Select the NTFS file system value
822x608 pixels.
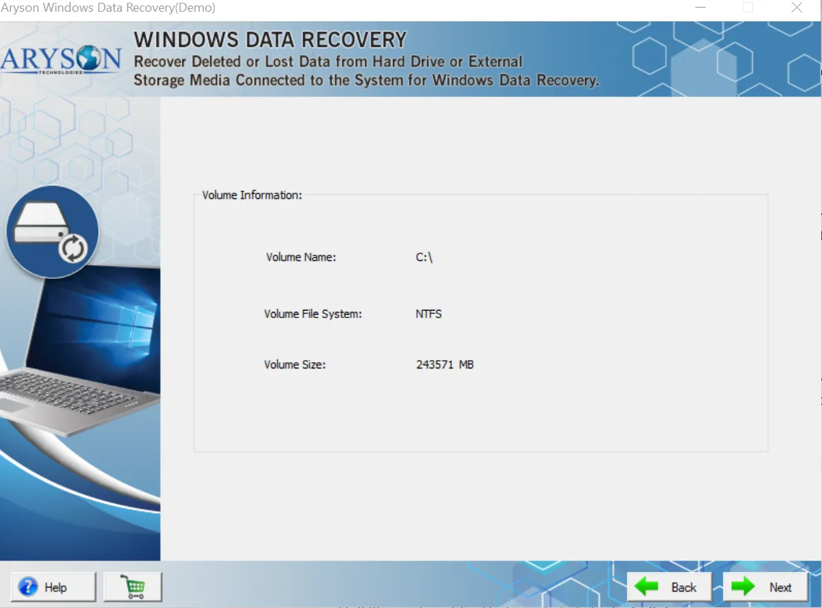tap(429, 314)
